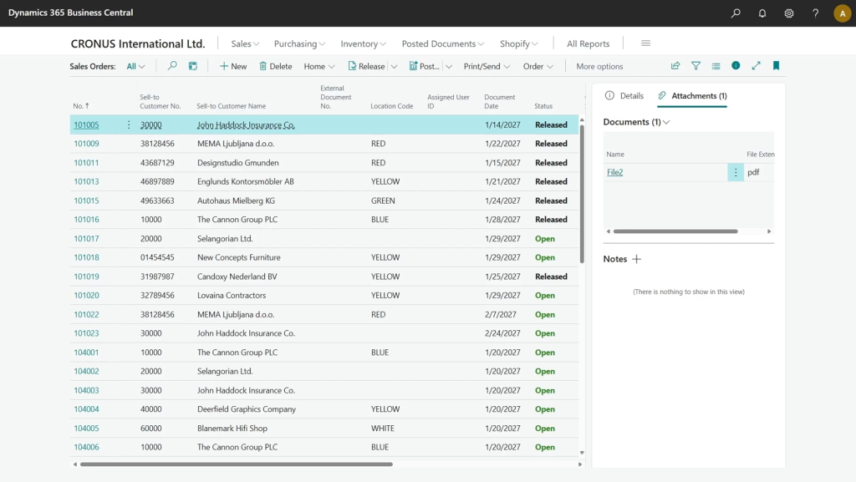Open the Print/Send dropdown
The image size is (856, 482).
(x=487, y=66)
